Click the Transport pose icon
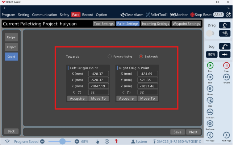This screenshot has width=234, height=145. coord(210,112)
